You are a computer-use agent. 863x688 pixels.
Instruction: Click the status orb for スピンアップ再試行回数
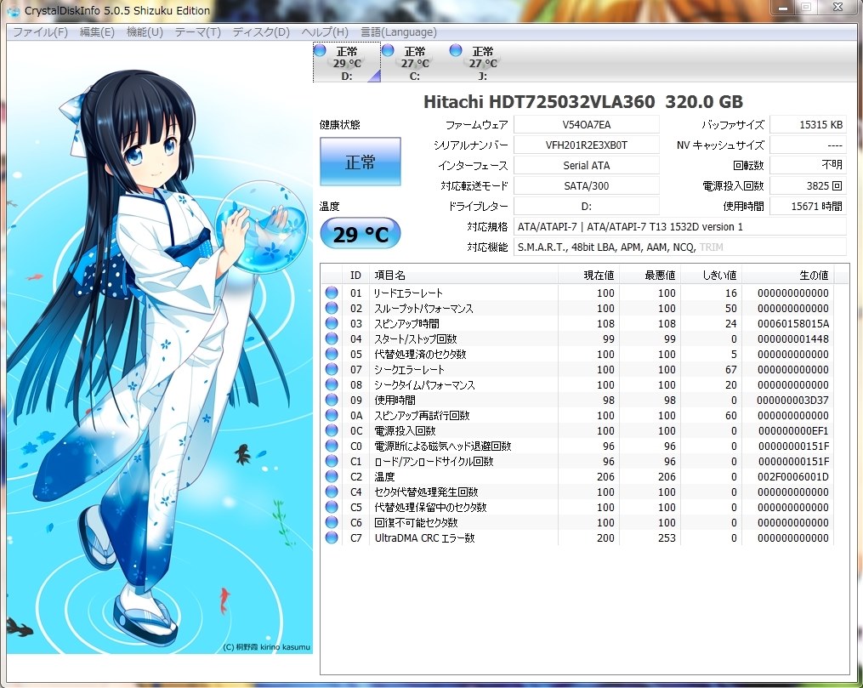(x=332, y=415)
